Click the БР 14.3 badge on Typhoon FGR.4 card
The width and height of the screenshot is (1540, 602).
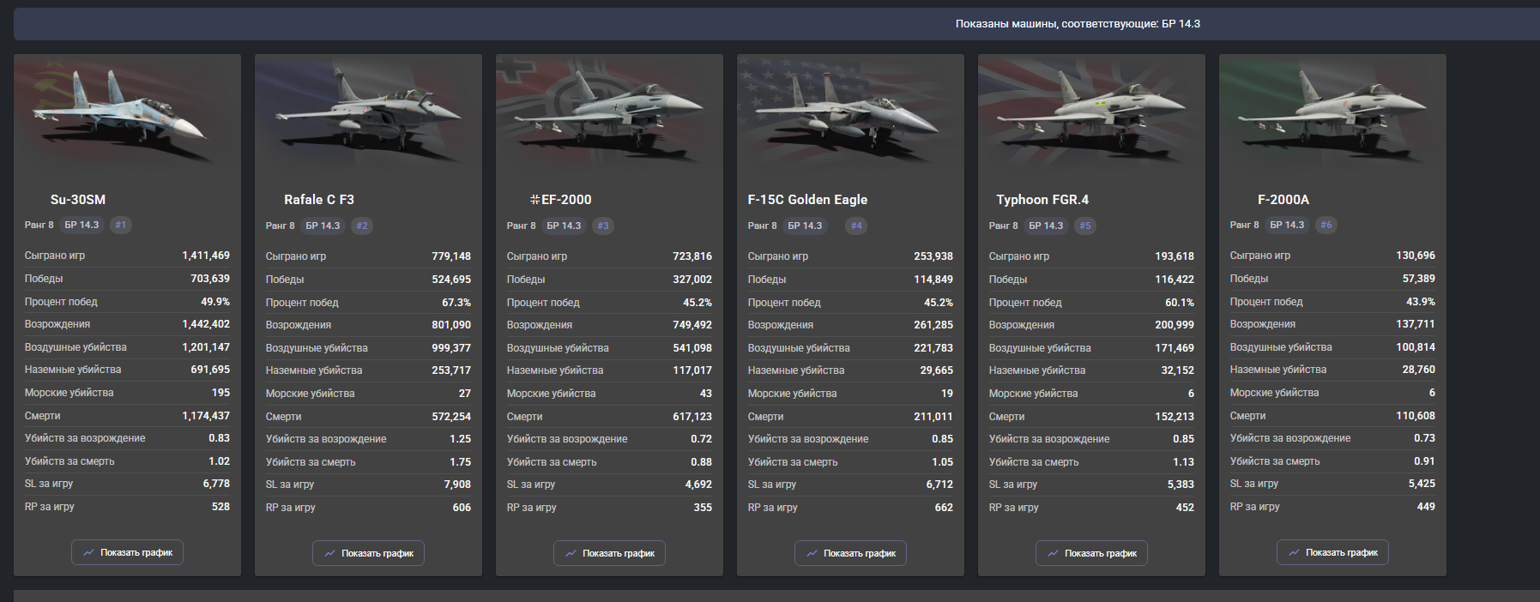[x=1047, y=226]
